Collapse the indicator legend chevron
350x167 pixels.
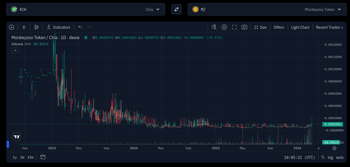click(x=15, y=51)
